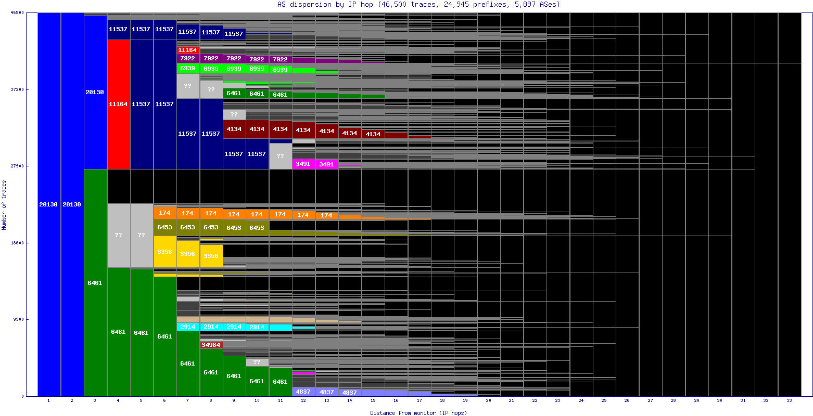This screenshot has height=416, width=813.
Task: Click the 'Number of traces' y-axis label
Action: click(4, 205)
